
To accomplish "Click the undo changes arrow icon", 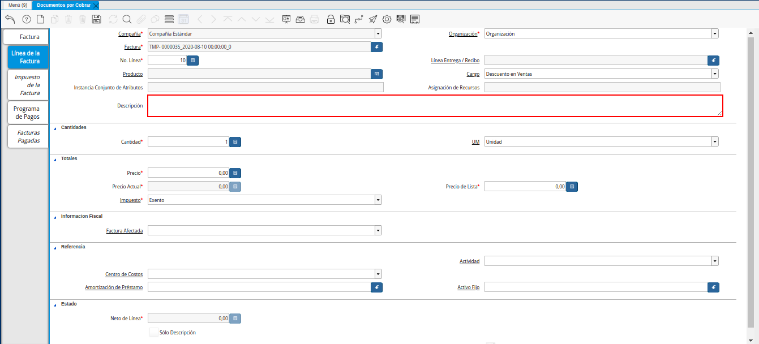I will (10, 19).
